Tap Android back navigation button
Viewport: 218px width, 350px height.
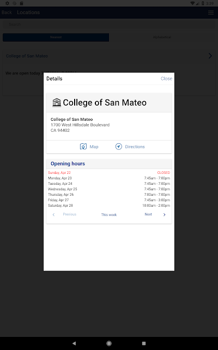tap(74, 343)
